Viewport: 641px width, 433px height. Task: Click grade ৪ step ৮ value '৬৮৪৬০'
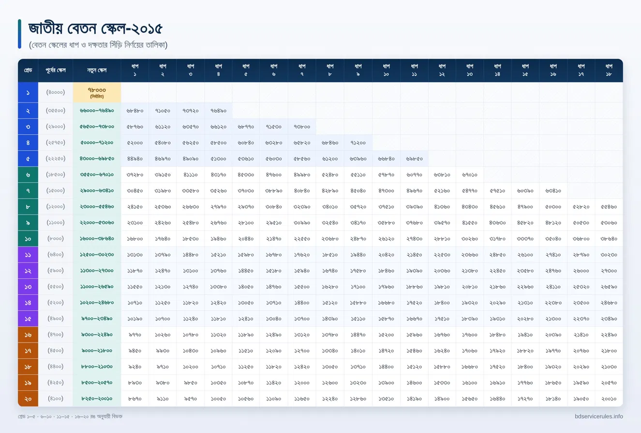pos(330,143)
